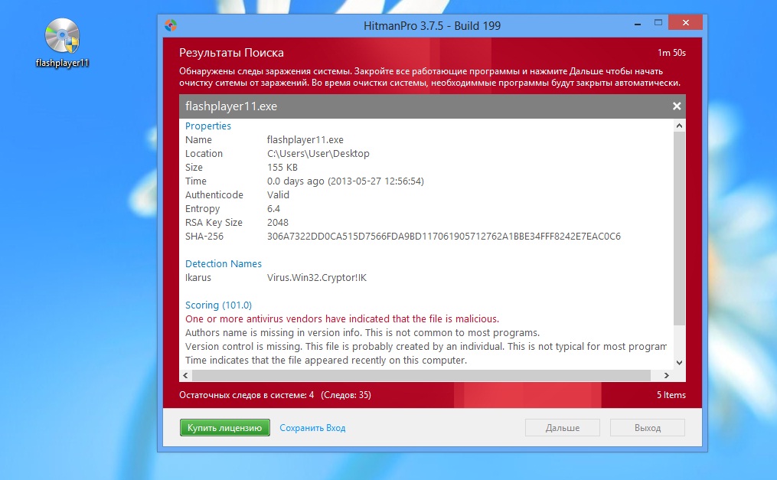The height and width of the screenshot is (480, 777).
Task: Click the location C:\Users\User\Desktop
Action: tap(318, 154)
